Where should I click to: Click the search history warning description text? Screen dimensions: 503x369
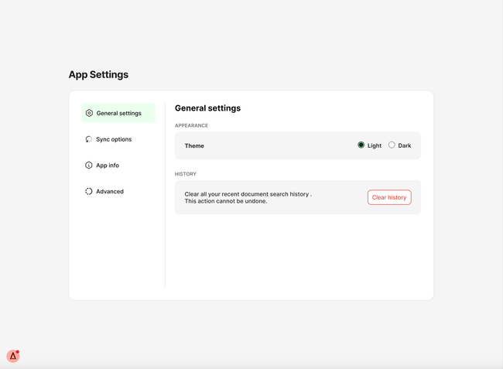(248, 197)
